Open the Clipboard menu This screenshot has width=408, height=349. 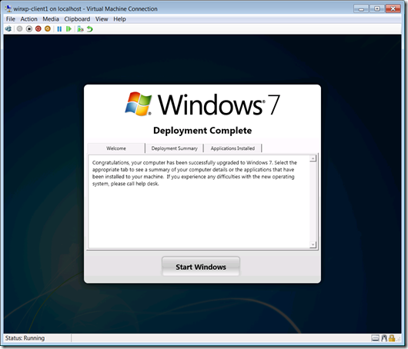pyautogui.click(x=77, y=19)
